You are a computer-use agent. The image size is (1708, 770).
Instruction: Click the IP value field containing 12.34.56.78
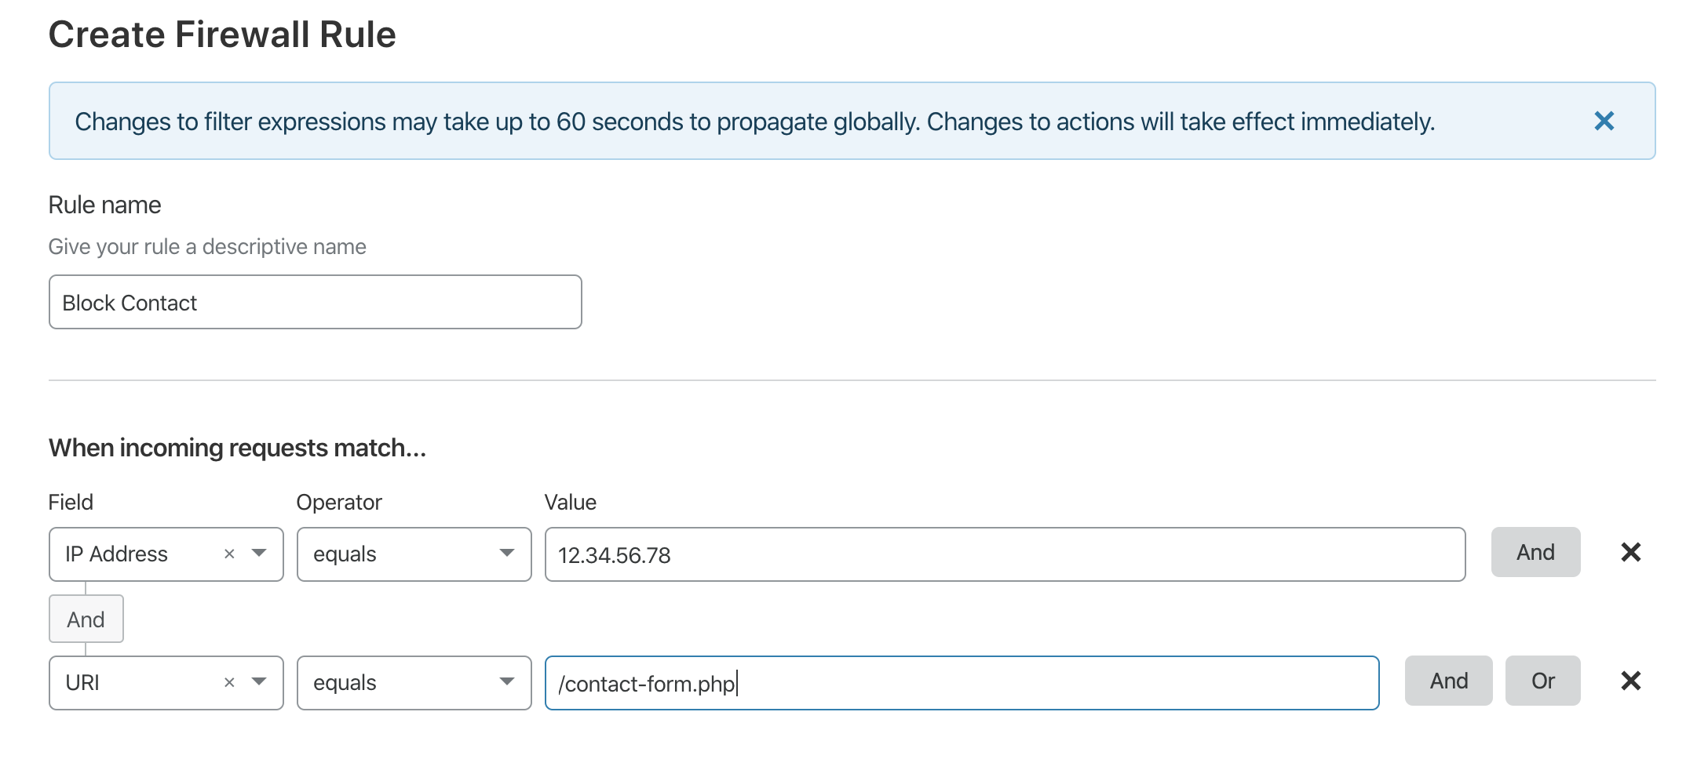pyautogui.click(x=1005, y=554)
